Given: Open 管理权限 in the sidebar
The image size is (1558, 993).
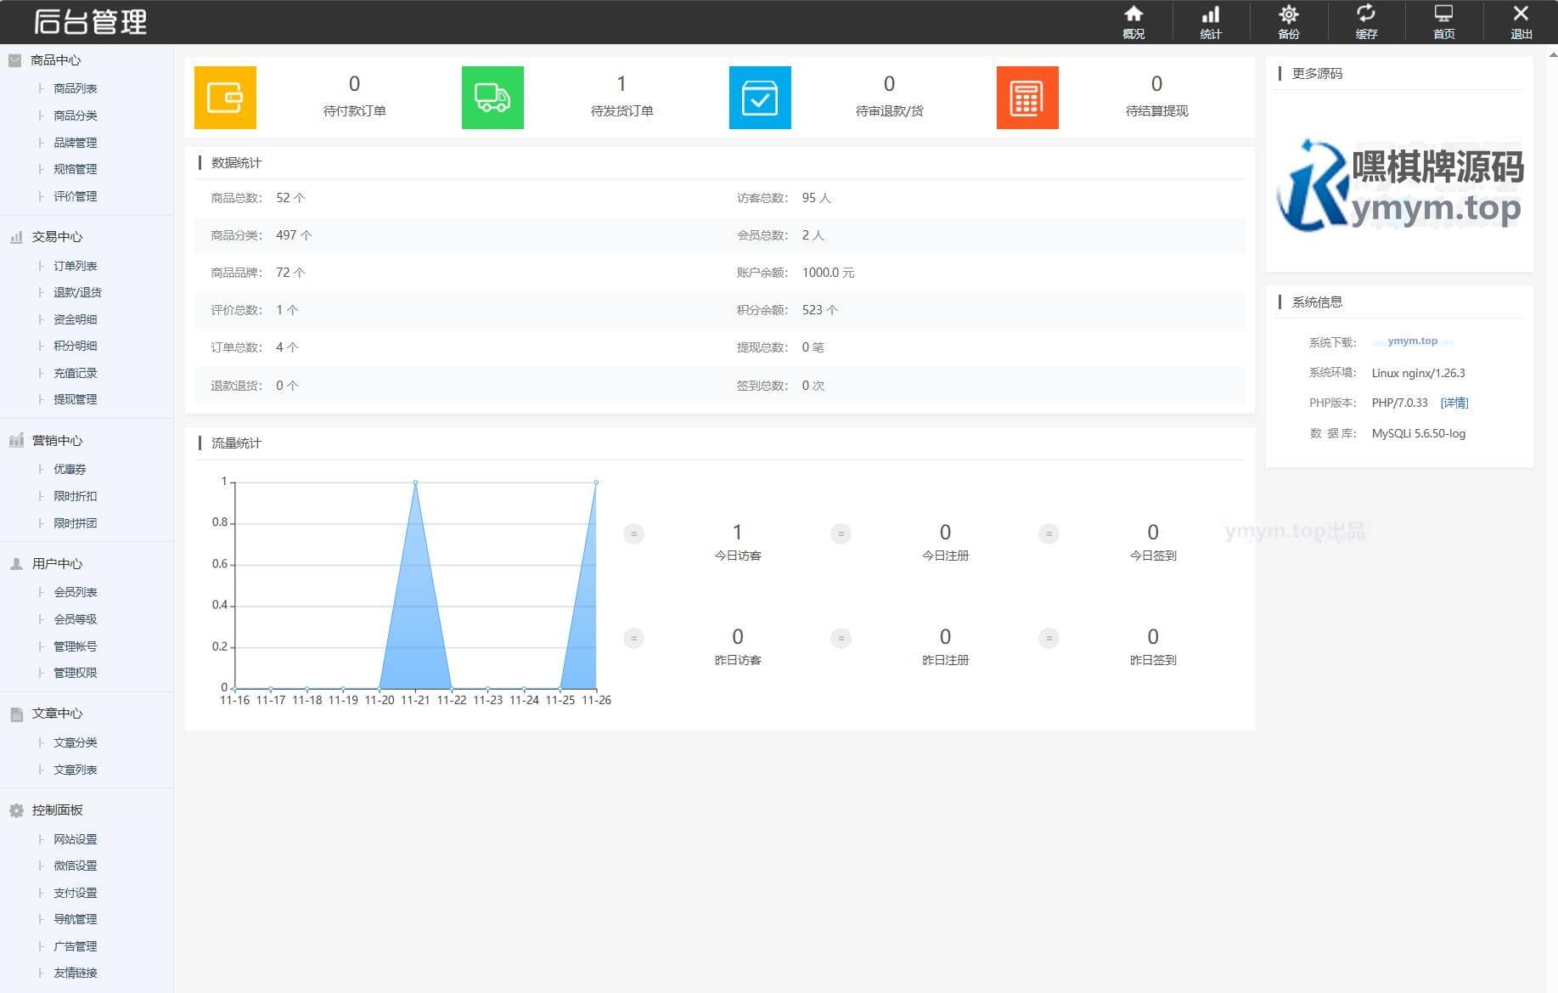Looking at the screenshot, I should tap(76, 673).
